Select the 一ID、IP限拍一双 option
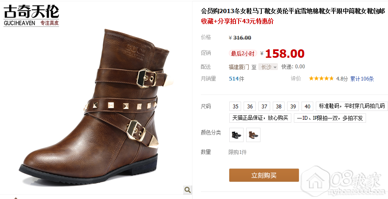Viewport: 388px width, 199px height. coord(330,118)
